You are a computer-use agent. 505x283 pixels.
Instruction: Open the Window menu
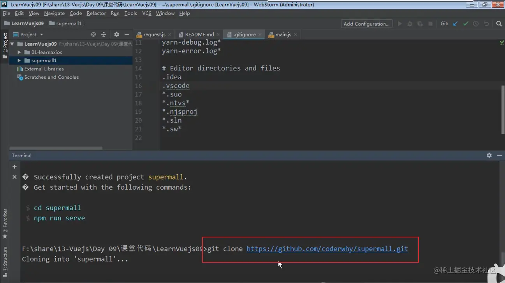coord(165,13)
